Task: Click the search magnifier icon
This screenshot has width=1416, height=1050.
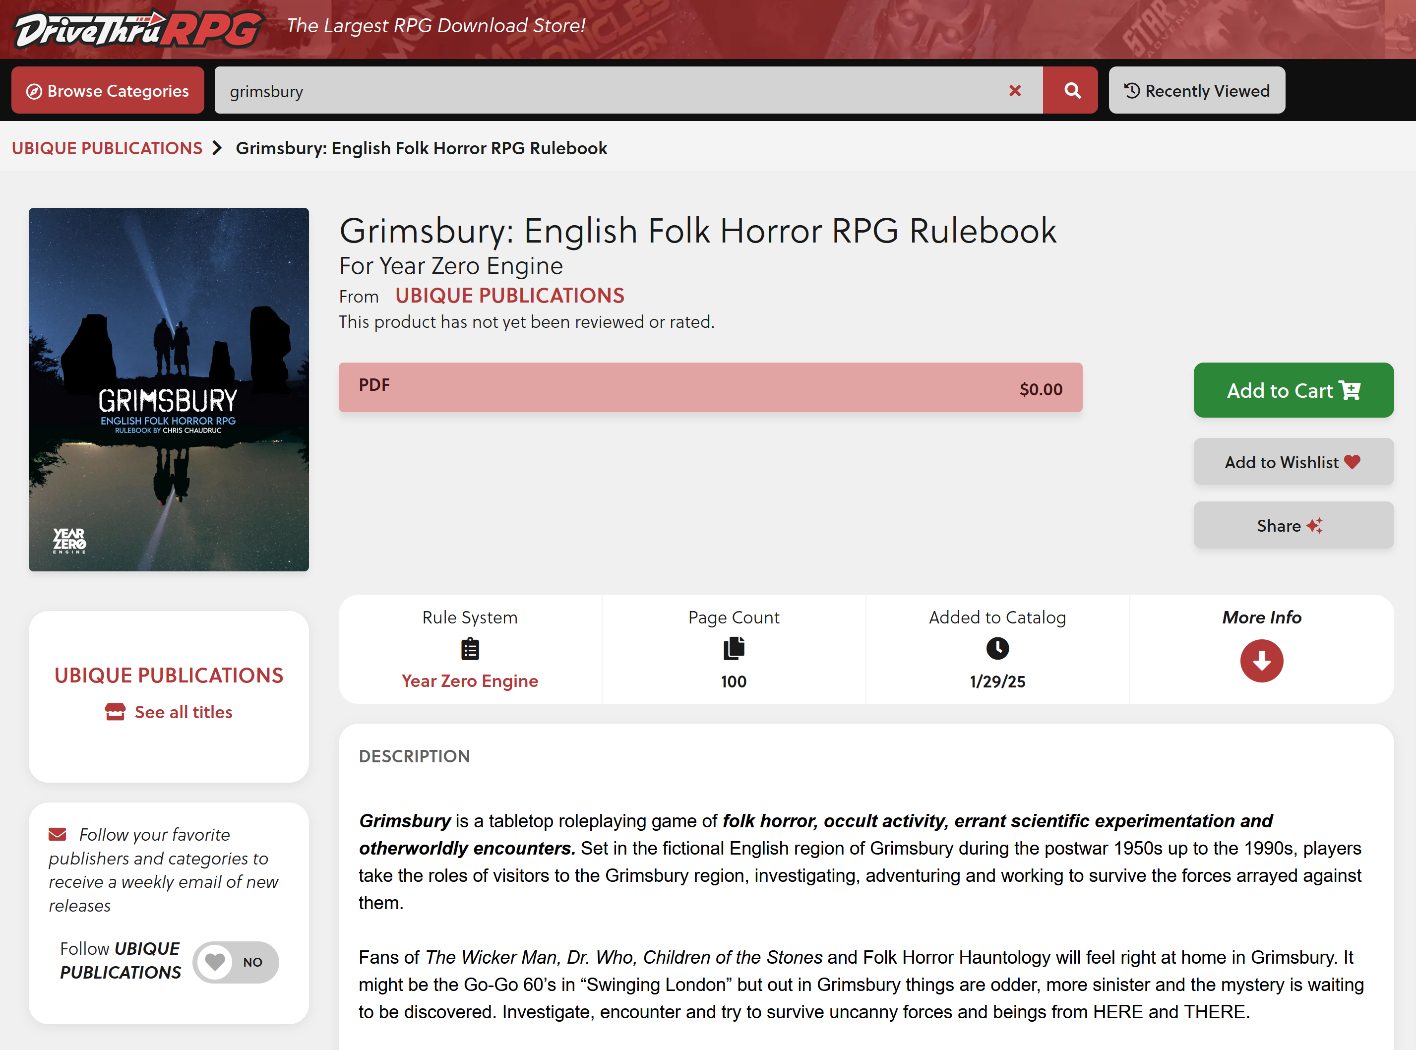Action: [1071, 90]
